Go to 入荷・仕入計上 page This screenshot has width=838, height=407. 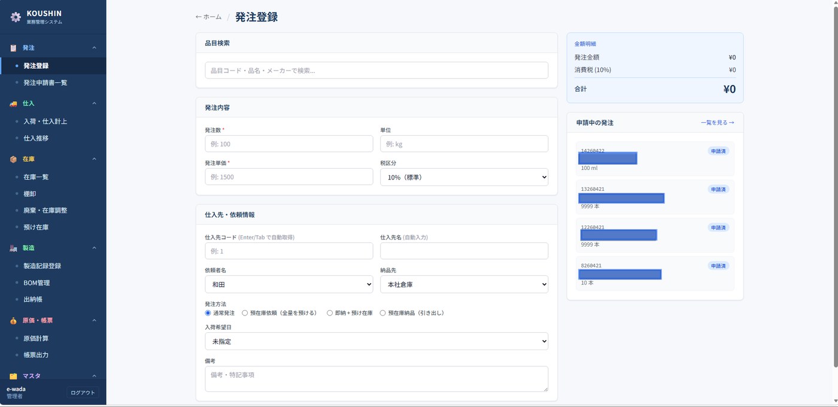click(x=53, y=122)
